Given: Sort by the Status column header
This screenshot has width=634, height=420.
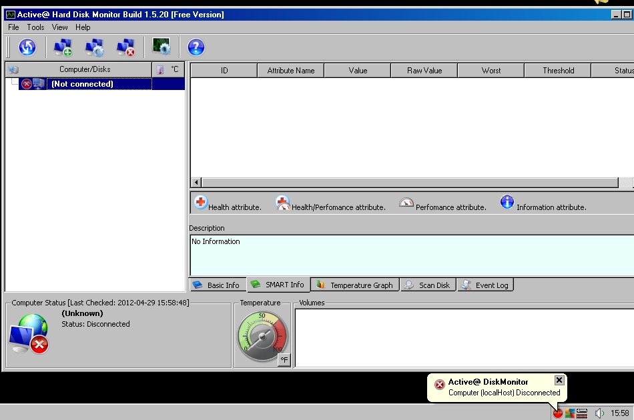Looking at the screenshot, I should pyautogui.click(x=613, y=70).
